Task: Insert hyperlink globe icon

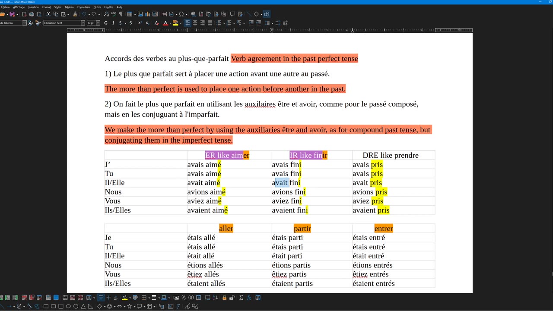Action: point(193,14)
